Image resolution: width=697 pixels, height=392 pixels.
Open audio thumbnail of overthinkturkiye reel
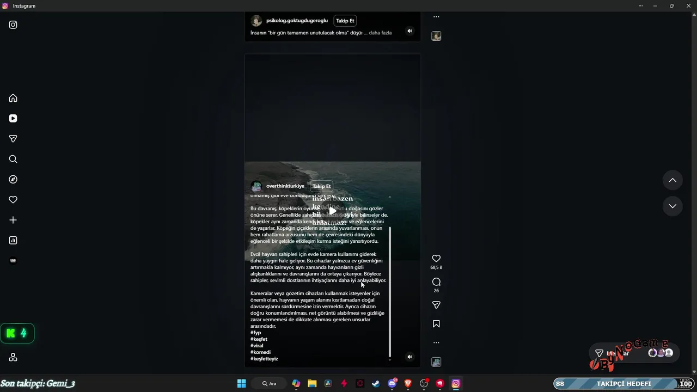tap(436, 362)
